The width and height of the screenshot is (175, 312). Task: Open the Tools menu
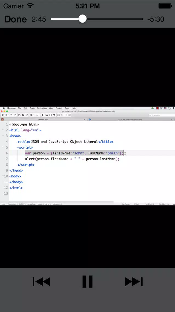pos(67,108)
